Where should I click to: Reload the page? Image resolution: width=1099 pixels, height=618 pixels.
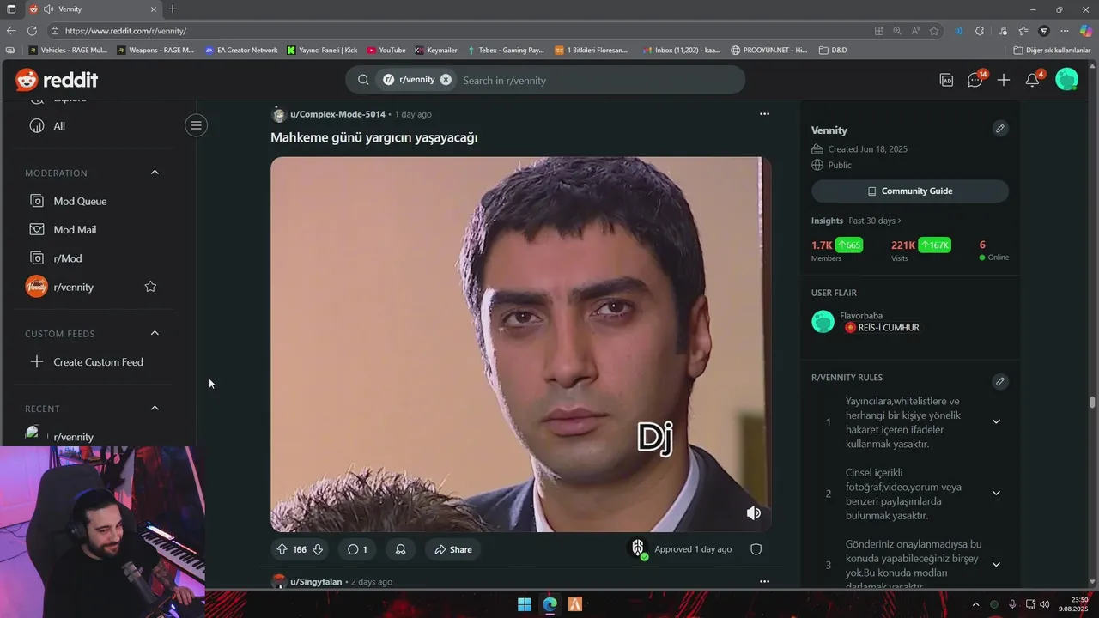click(x=32, y=31)
